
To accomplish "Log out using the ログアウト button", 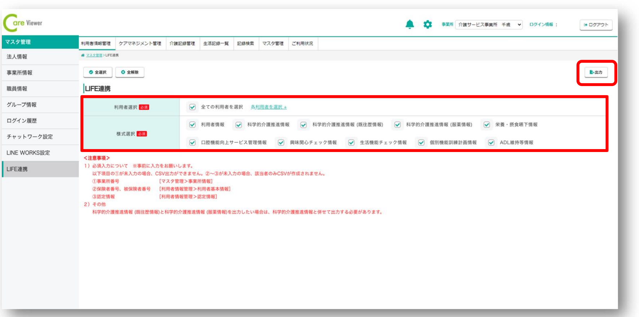I will 596,24.
